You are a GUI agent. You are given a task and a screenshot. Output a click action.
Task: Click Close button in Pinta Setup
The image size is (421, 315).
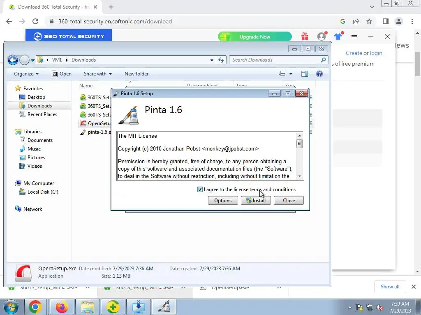(289, 200)
